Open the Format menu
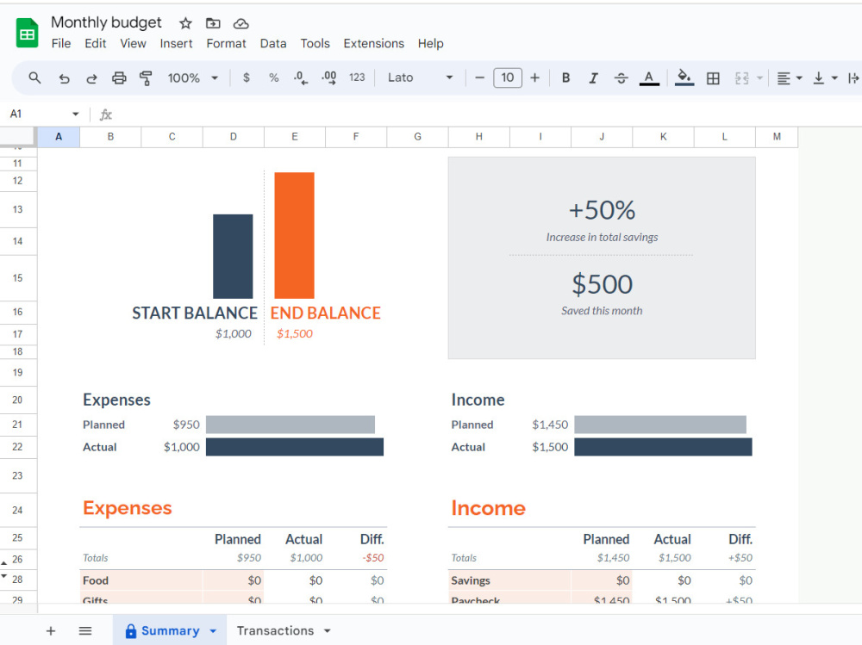The image size is (862, 645). point(226,43)
